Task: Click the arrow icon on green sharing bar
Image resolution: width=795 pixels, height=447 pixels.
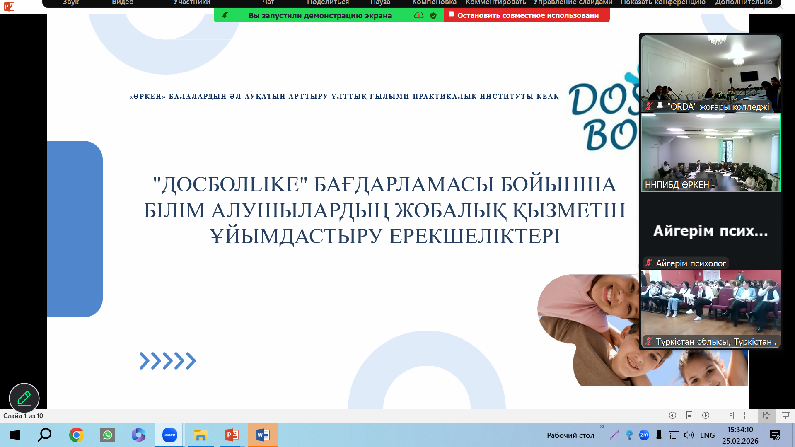Action: click(225, 15)
